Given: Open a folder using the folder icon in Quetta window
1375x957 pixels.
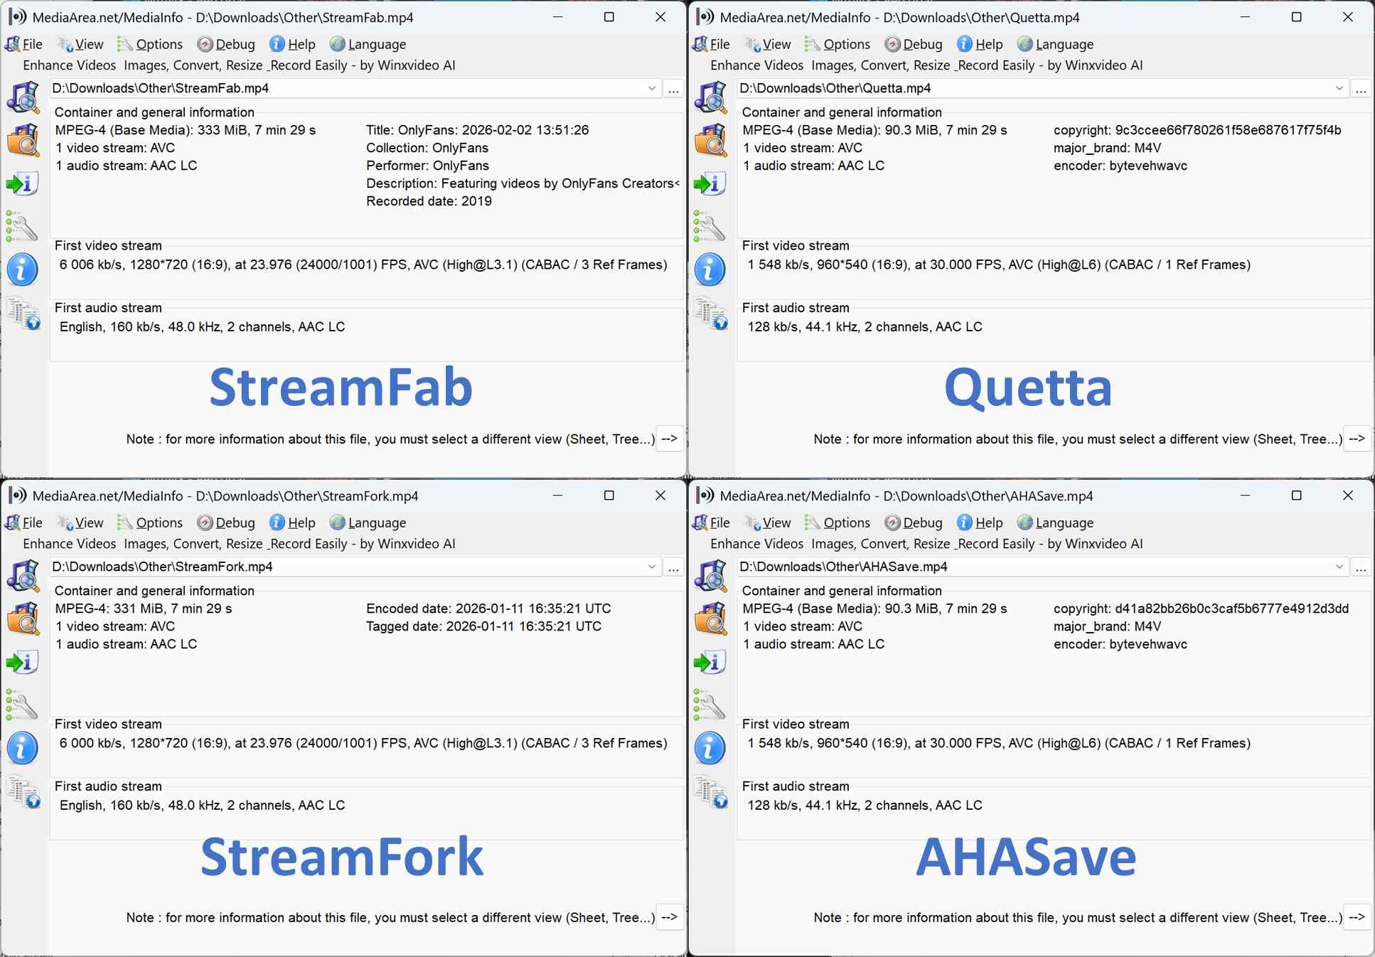Looking at the screenshot, I should click(711, 140).
